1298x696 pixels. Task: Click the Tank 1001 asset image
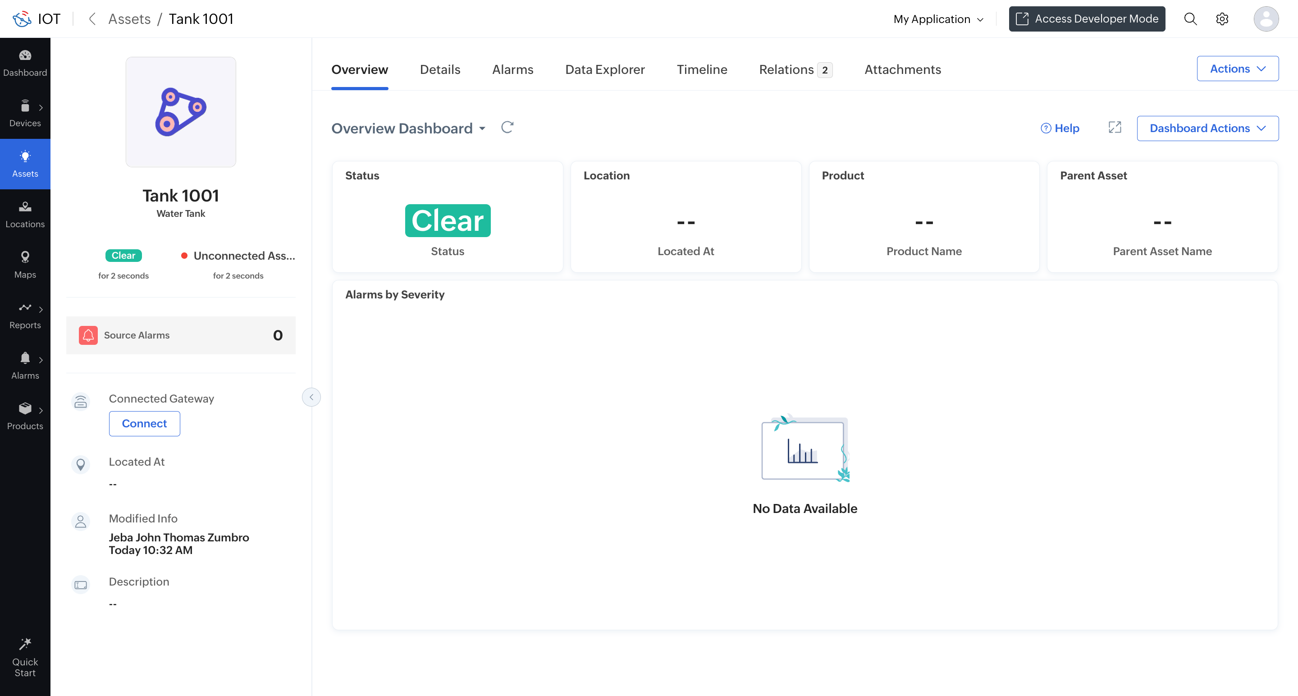pyautogui.click(x=180, y=112)
